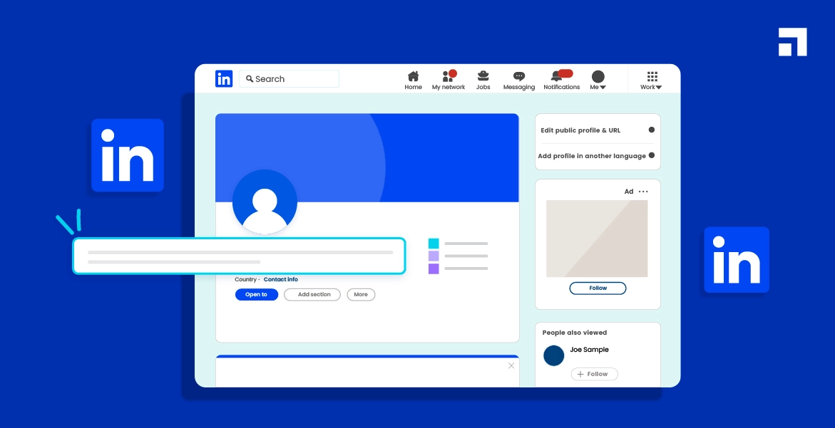The image size is (835, 428).
Task: Click the Search field in navbar
Action: point(290,78)
